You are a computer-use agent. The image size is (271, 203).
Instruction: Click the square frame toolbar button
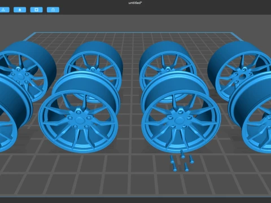(x=36, y=10)
